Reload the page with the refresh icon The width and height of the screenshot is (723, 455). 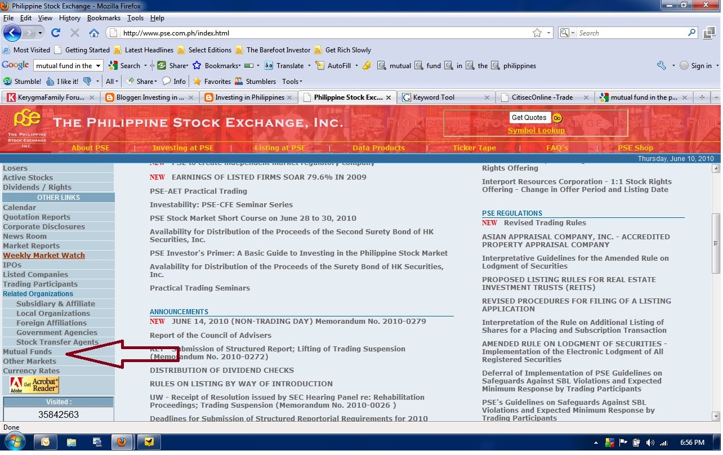56,33
